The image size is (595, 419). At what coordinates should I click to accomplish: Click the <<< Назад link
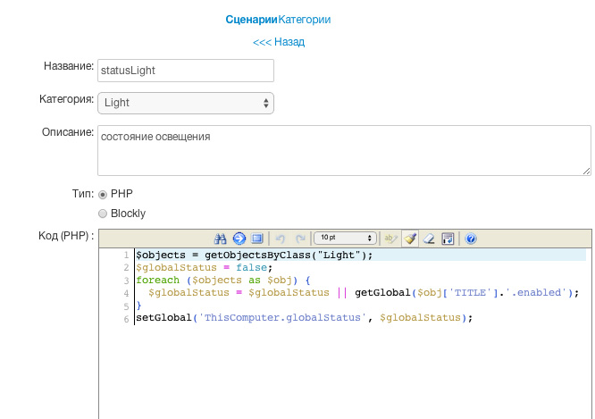(280, 42)
